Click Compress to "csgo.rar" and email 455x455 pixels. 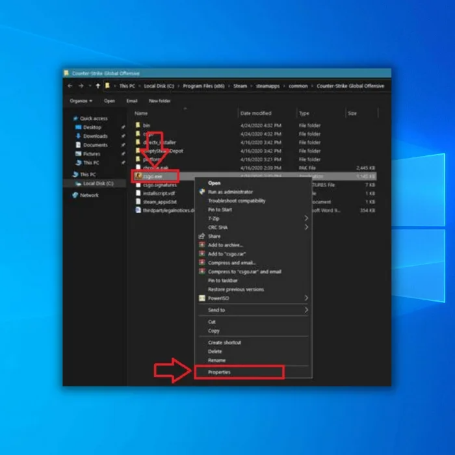pos(244,272)
